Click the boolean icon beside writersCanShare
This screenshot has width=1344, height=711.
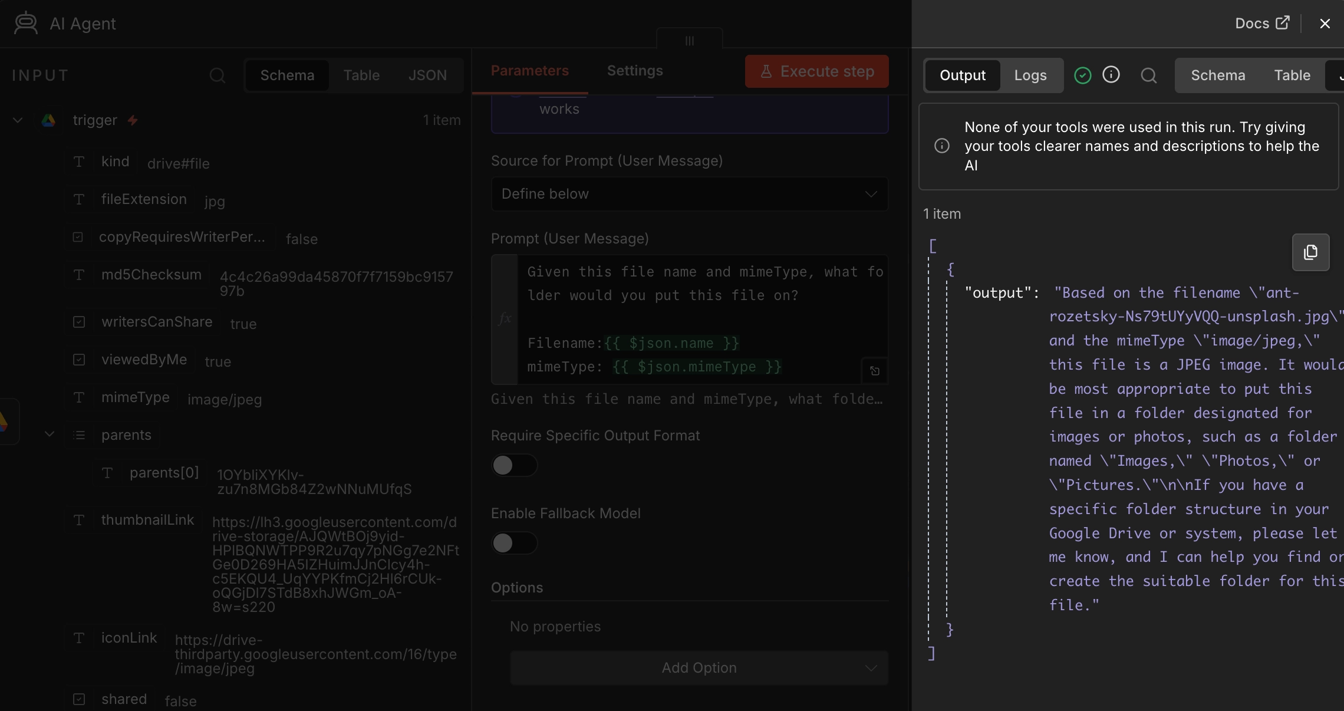pos(79,322)
